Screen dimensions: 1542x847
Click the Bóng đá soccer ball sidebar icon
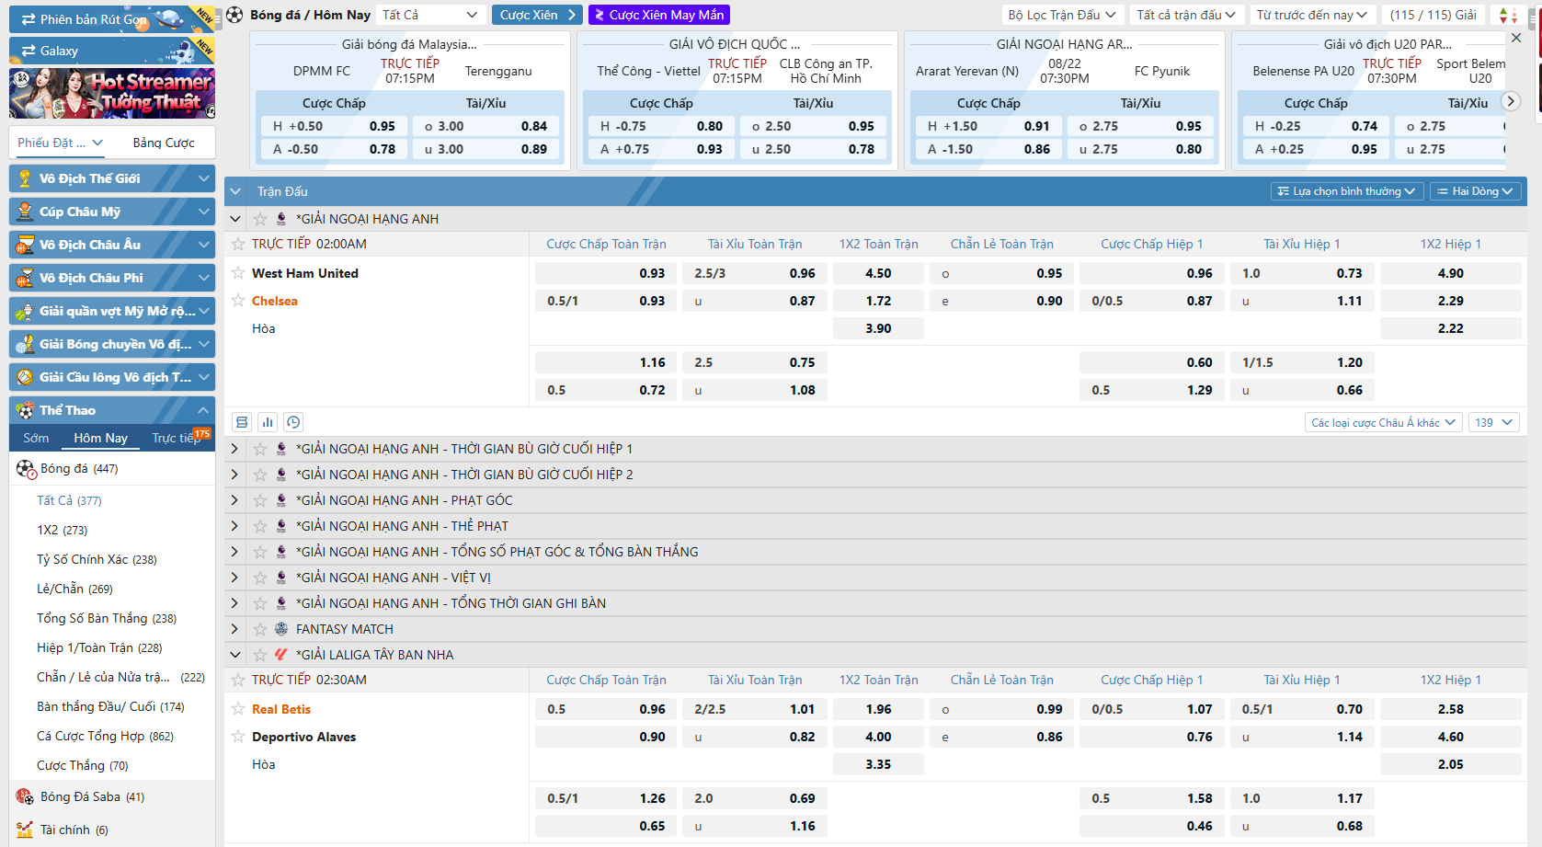point(26,469)
